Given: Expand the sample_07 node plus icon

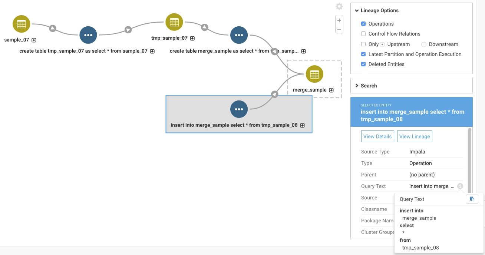Looking at the screenshot, I should pyautogui.click(x=34, y=40).
